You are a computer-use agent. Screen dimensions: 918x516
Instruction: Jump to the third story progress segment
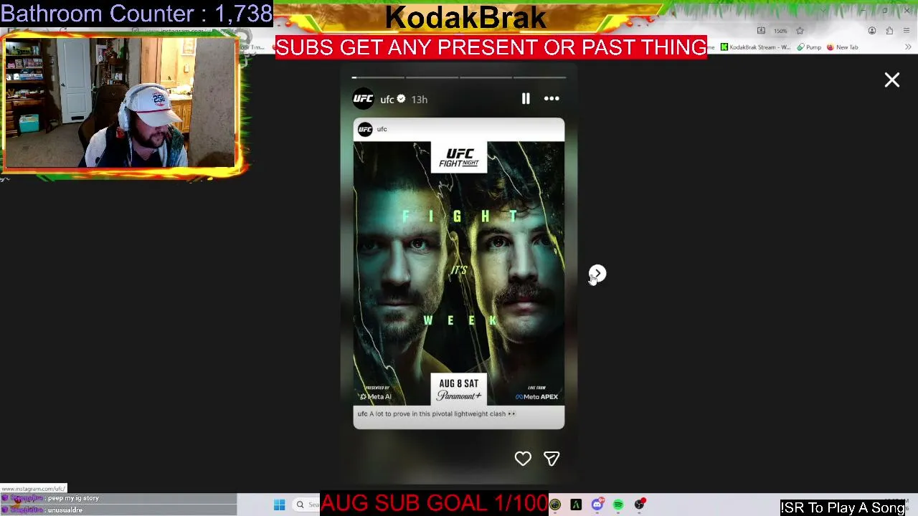click(x=486, y=77)
